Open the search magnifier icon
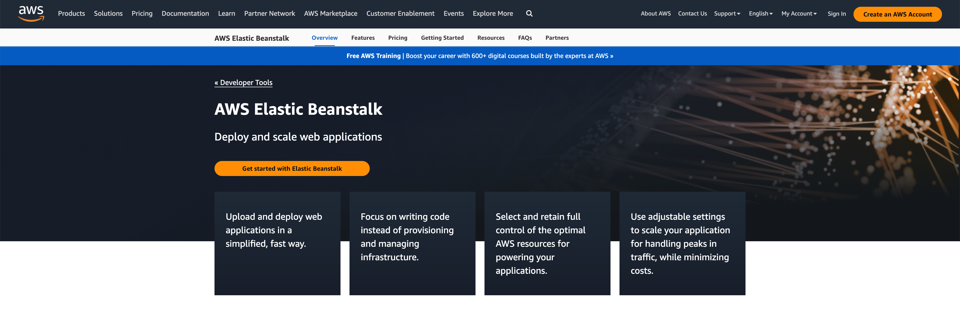This screenshot has width=960, height=312. coord(529,13)
